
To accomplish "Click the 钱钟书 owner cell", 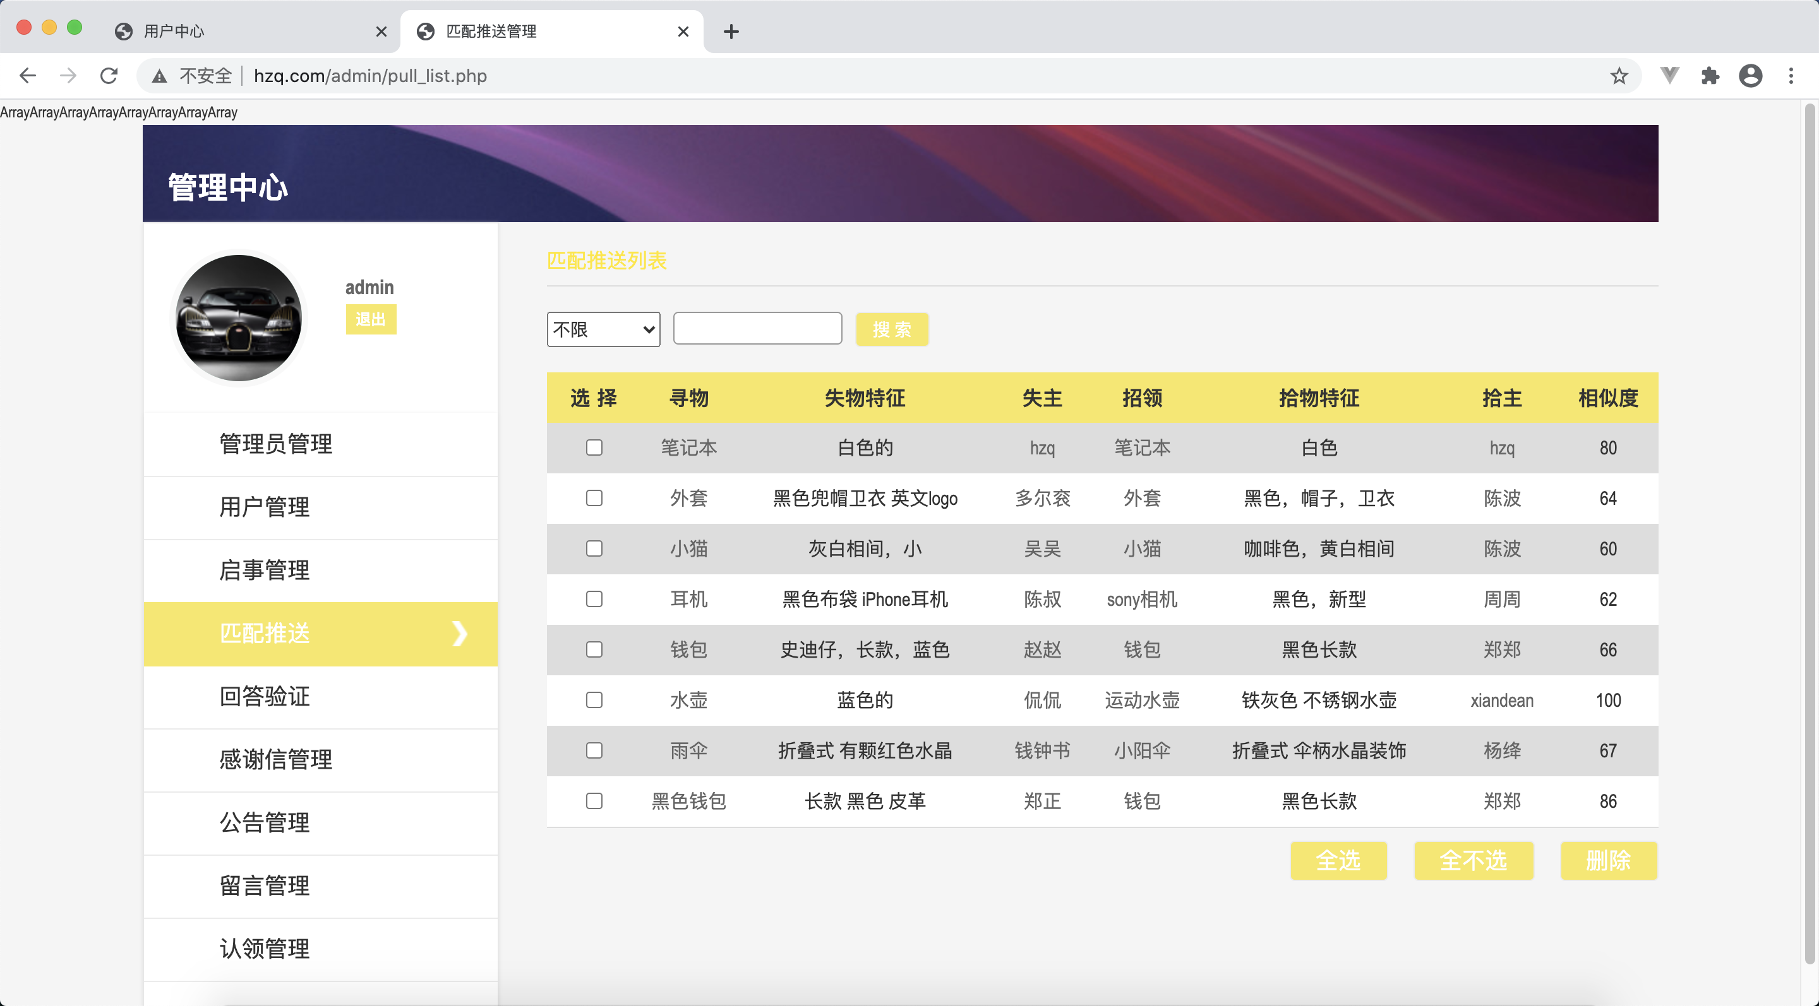I will (1042, 750).
